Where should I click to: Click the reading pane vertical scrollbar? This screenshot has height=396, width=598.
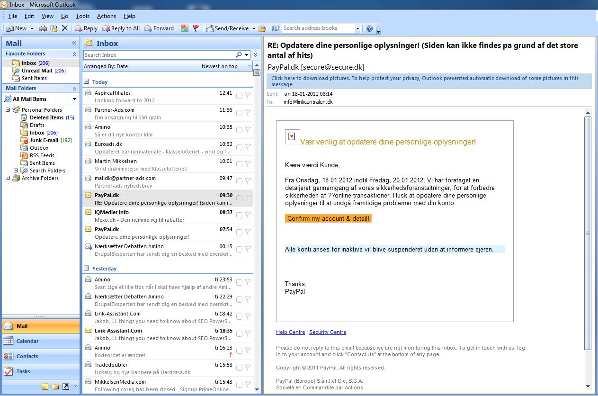588,232
